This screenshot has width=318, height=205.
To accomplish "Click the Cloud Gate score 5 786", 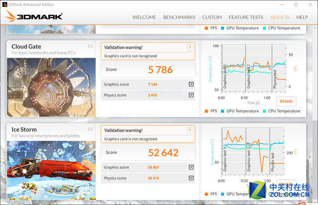I will click(x=160, y=69).
